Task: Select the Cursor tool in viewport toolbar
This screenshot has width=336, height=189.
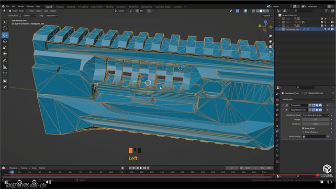Action: tap(5, 28)
